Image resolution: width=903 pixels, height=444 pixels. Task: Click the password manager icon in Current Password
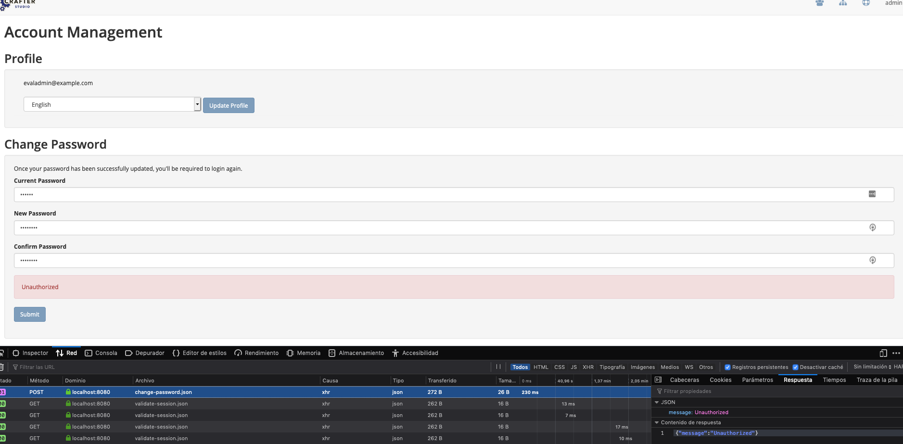point(872,194)
